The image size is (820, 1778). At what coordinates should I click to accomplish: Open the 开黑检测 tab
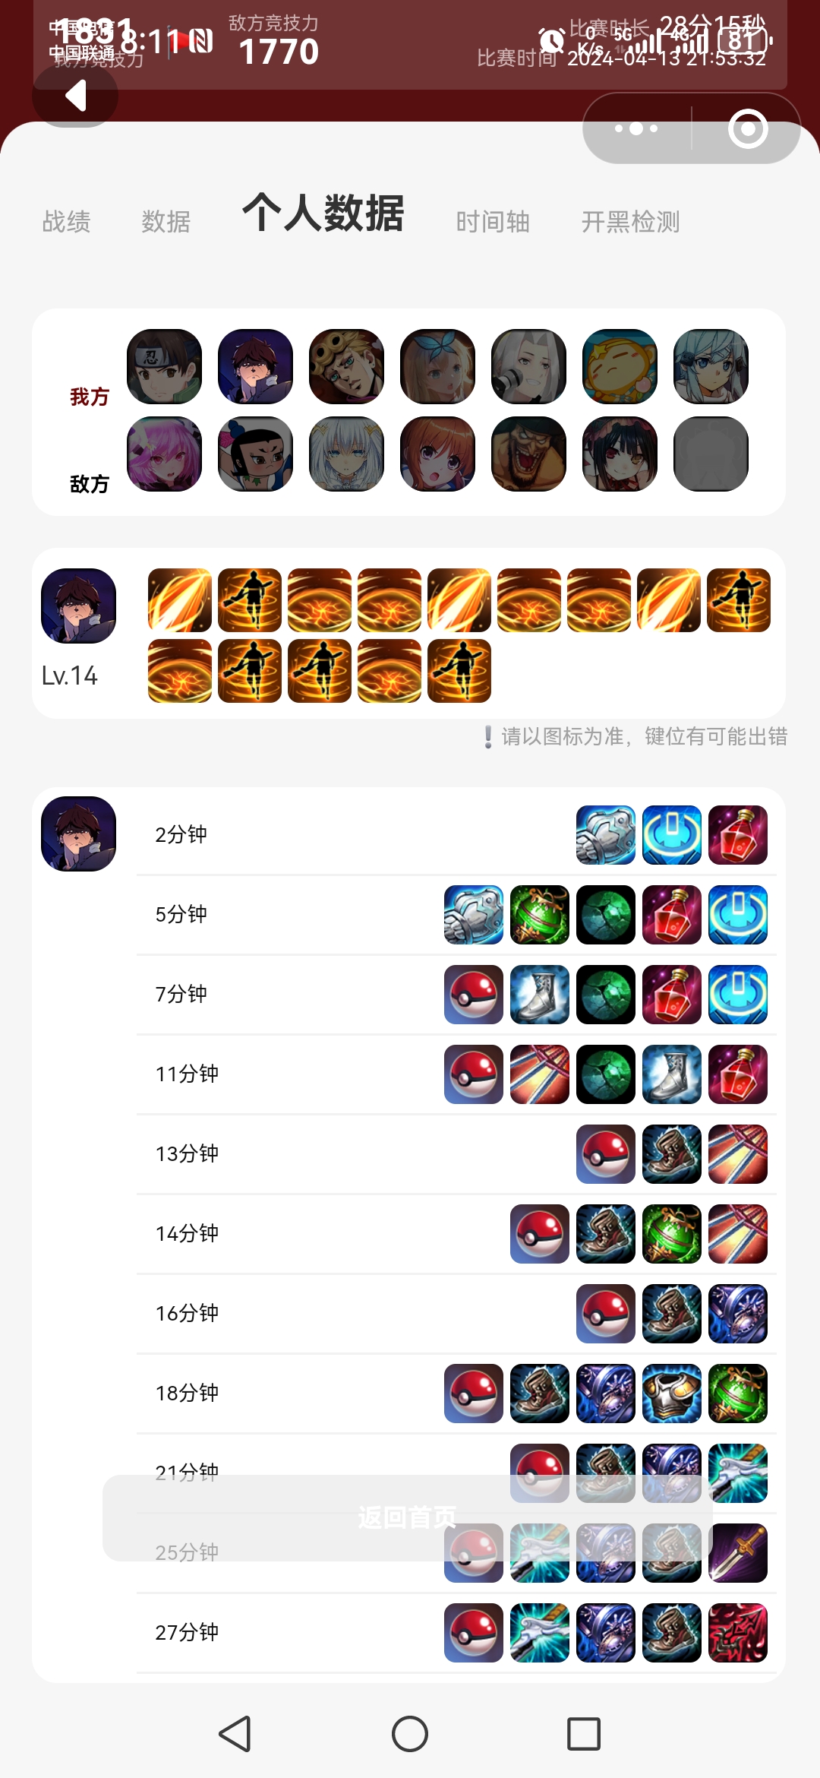pos(631,222)
